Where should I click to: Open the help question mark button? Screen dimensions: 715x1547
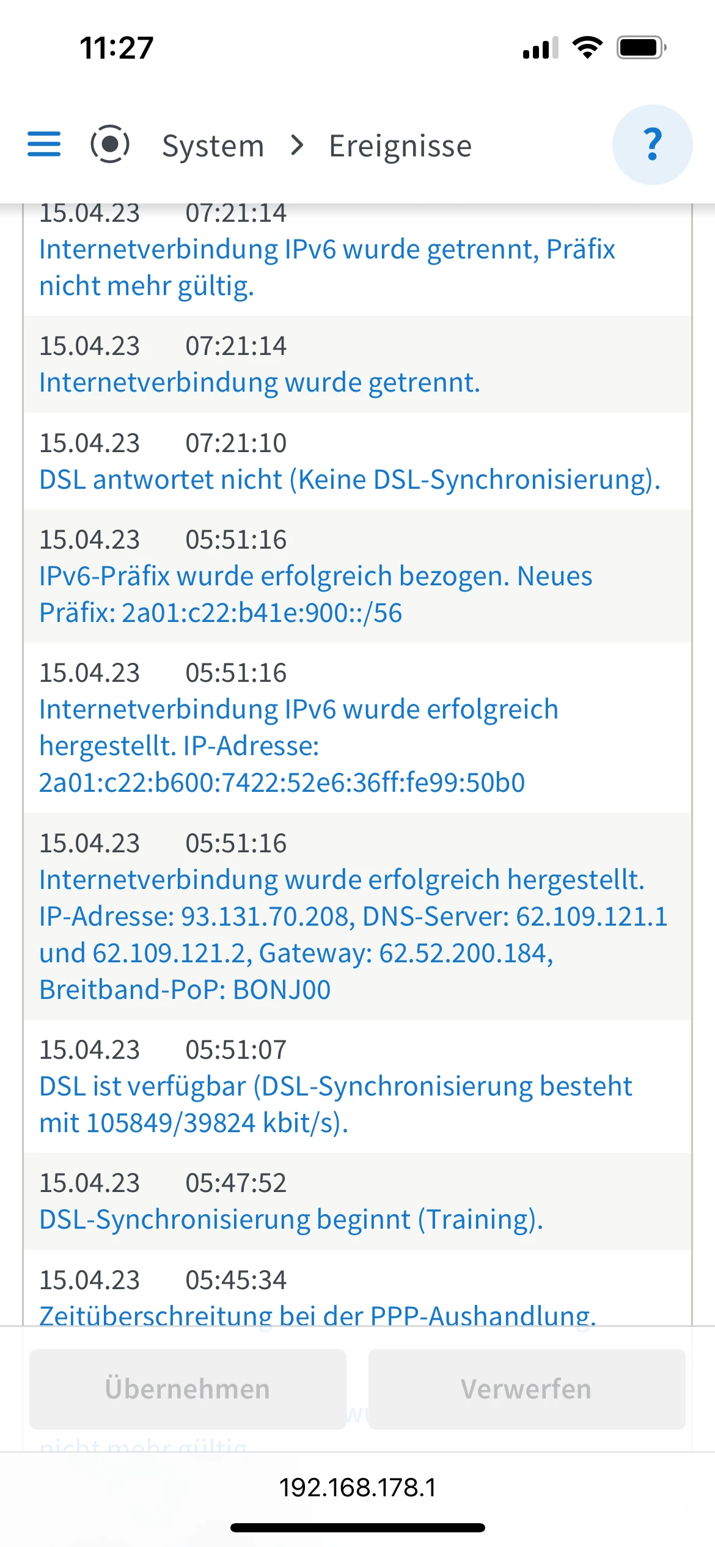(x=652, y=145)
